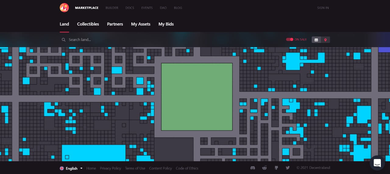Open the Privacy Policy link
Screen dimensions: 390x174
[x=110, y=168]
